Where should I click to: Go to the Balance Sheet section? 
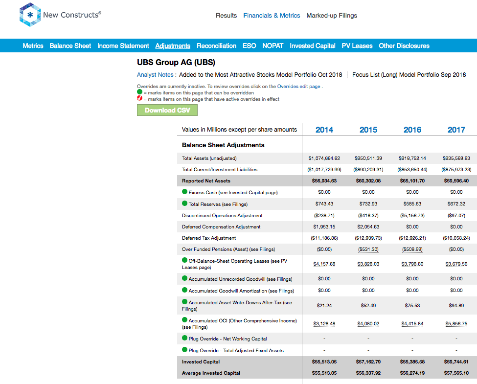pyautogui.click(x=70, y=45)
